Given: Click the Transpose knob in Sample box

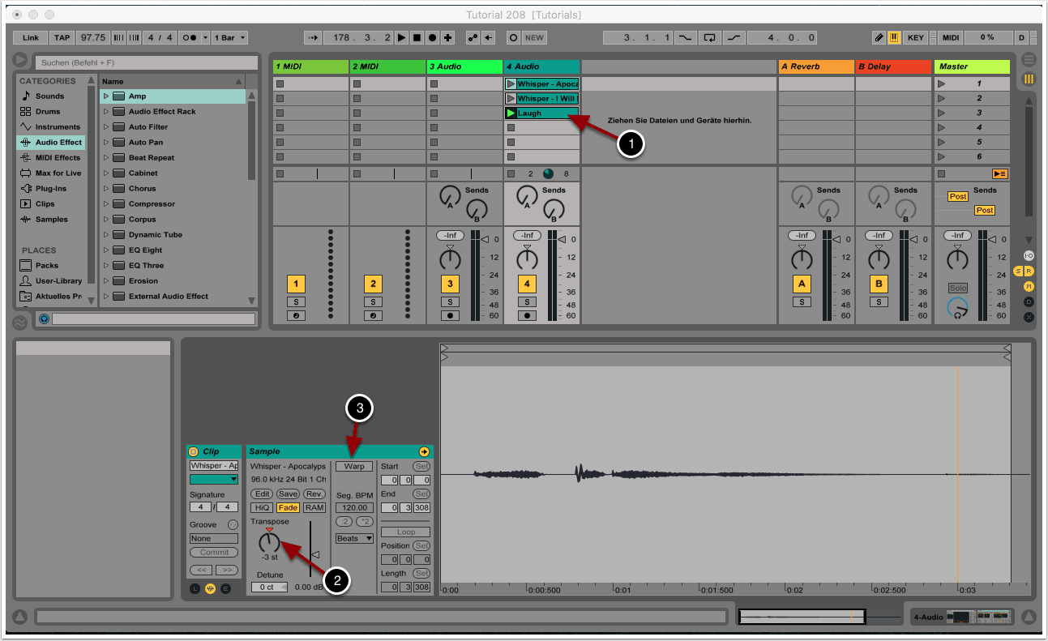Looking at the screenshot, I should coord(269,543).
